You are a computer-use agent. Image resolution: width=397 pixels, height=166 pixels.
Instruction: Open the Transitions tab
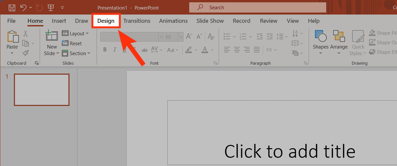[x=137, y=21]
